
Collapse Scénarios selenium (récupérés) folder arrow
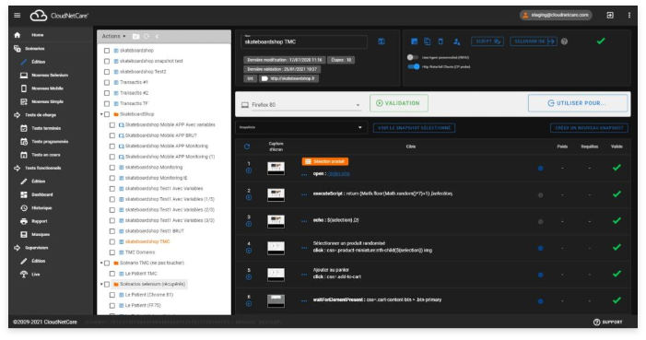coord(101,284)
